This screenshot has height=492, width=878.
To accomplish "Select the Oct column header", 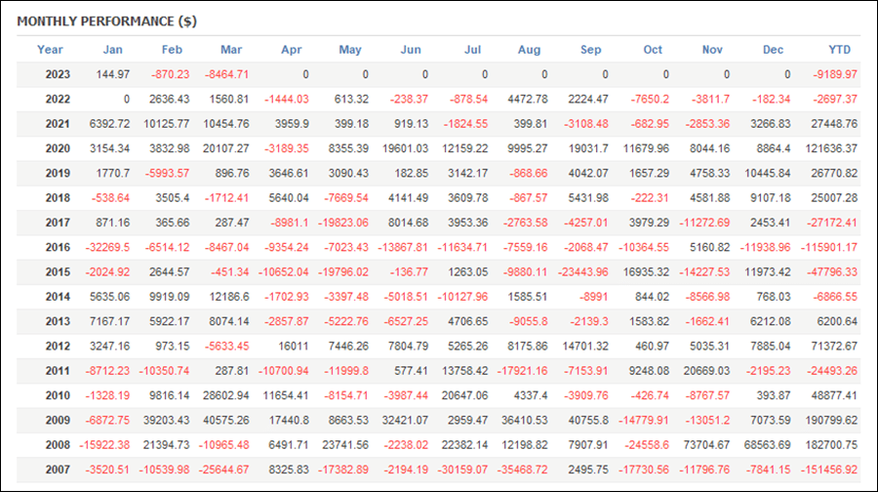I will 653,50.
